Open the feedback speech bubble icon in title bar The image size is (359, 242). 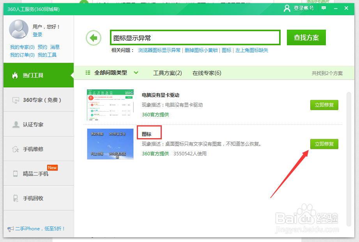click(x=324, y=8)
